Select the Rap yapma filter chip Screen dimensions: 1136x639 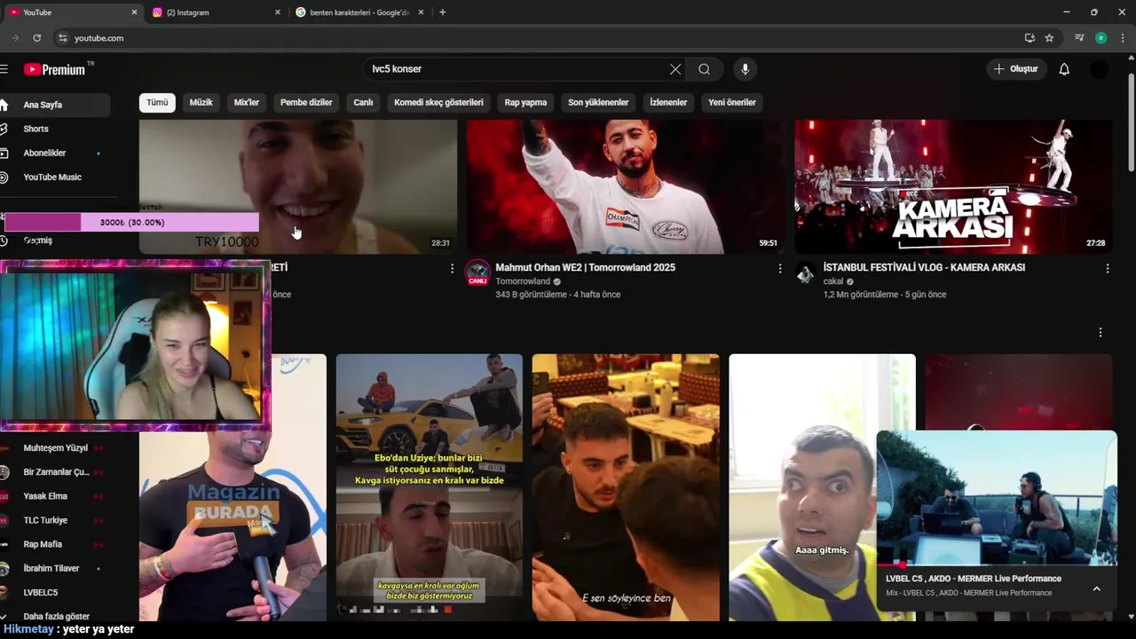point(525,103)
